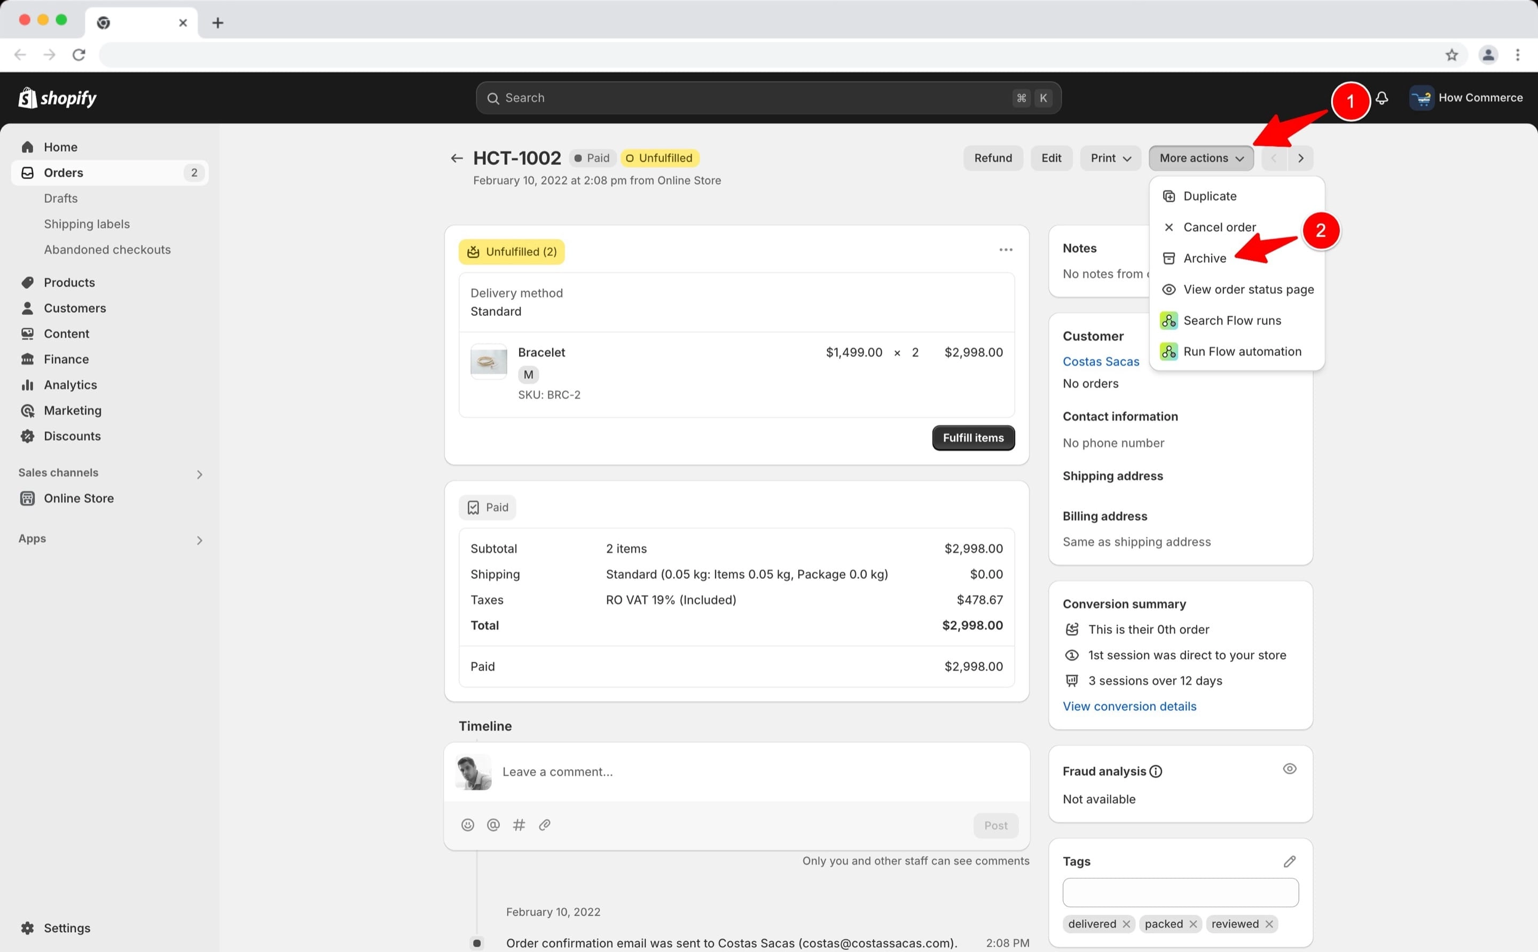Click the Refund button
The image size is (1538, 952).
point(993,158)
